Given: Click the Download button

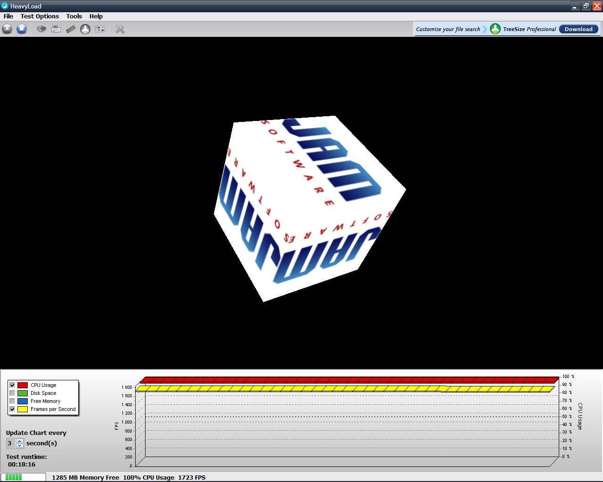Looking at the screenshot, I should coord(579,29).
